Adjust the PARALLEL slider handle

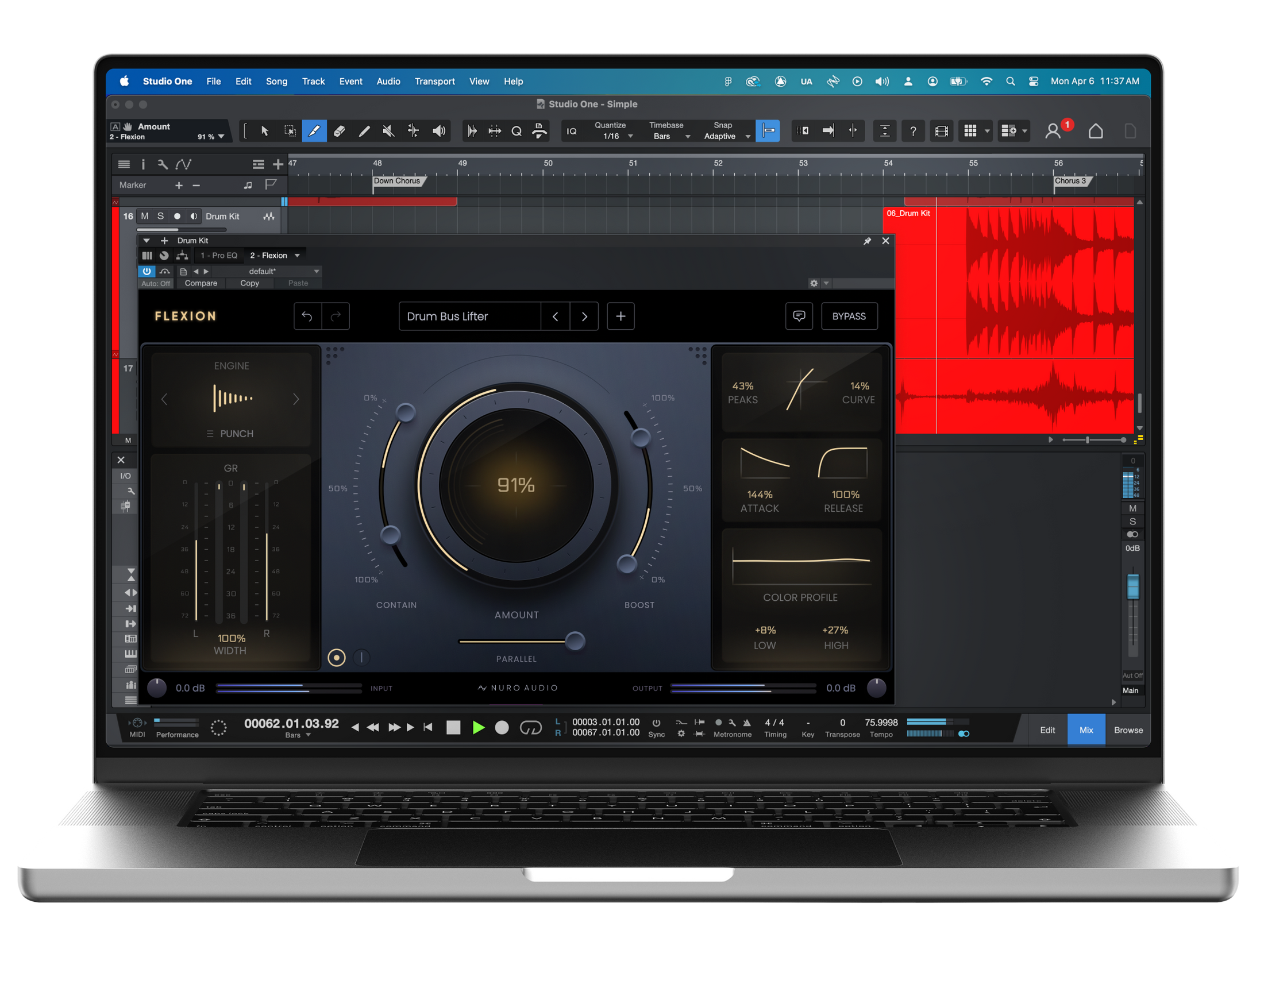tap(575, 641)
